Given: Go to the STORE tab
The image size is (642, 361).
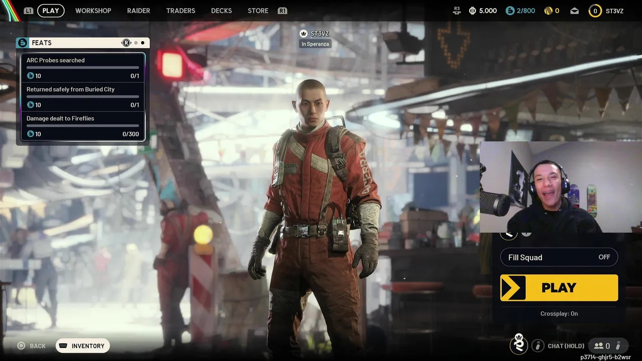Looking at the screenshot, I should 258,11.
